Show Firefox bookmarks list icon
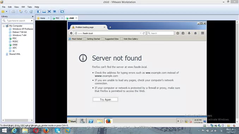The height and width of the screenshot is (134, 239). tap(183, 33)
